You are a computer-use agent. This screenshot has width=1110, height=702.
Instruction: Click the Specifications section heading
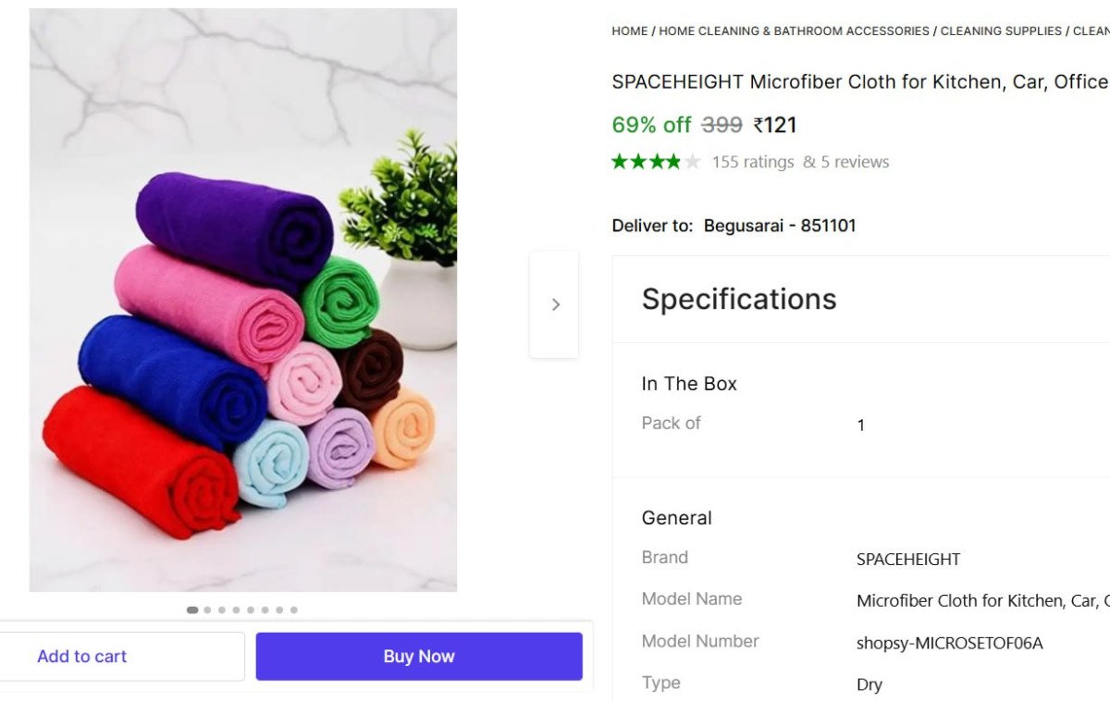tap(739, 299)
